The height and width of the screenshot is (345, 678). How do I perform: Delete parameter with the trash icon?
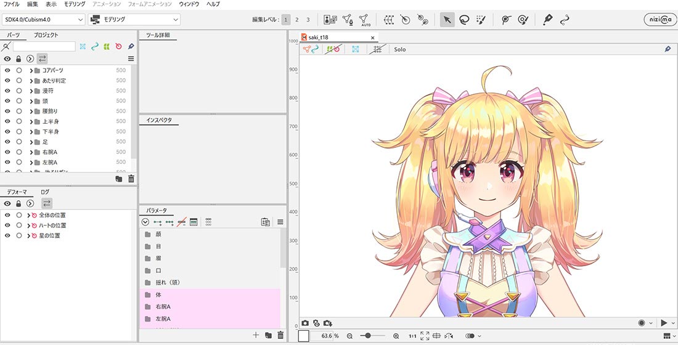(x=280, y=335)
